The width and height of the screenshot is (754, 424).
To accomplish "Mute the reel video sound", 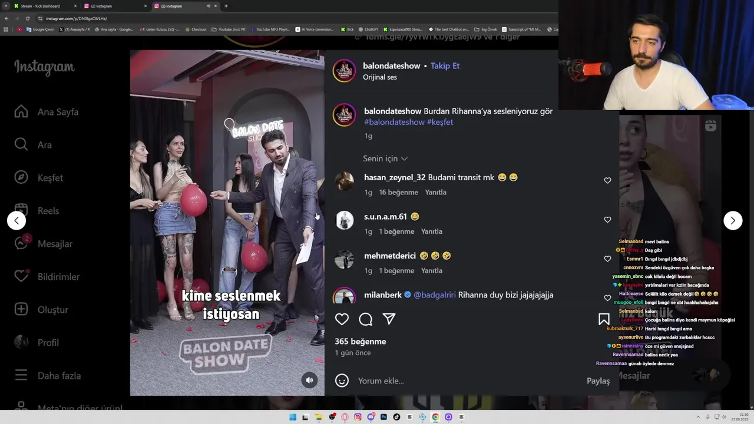I will [309, 380].
